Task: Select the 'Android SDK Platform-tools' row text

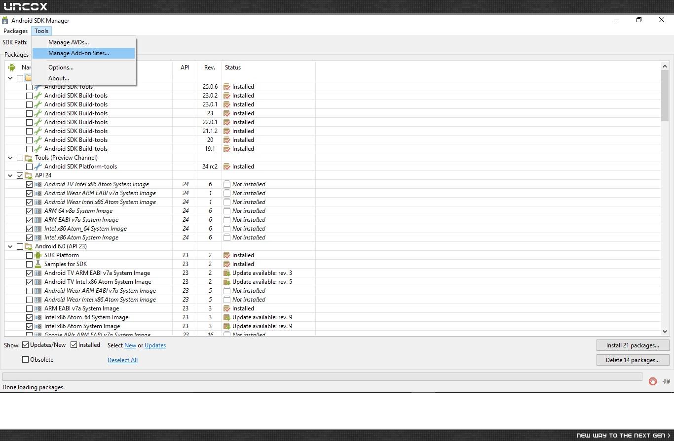Action: (80, 167)
